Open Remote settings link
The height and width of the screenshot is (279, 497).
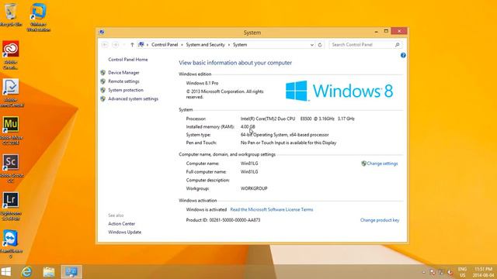123,81
